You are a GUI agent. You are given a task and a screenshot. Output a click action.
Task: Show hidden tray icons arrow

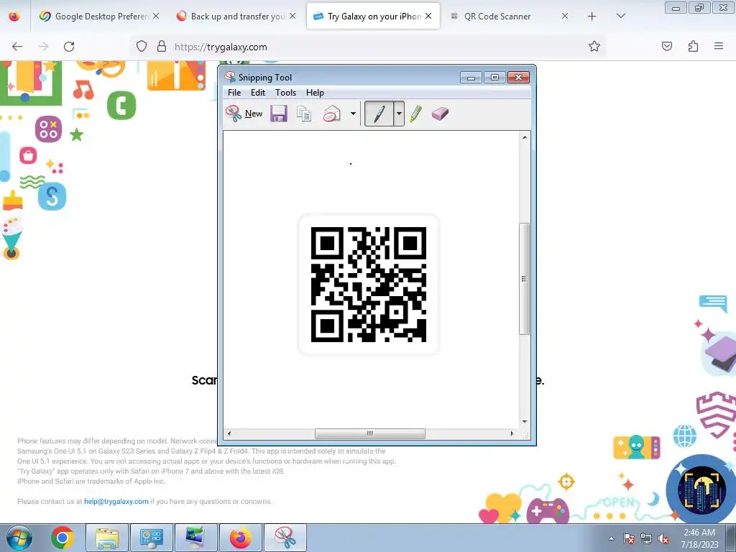[x=611, y=538]
